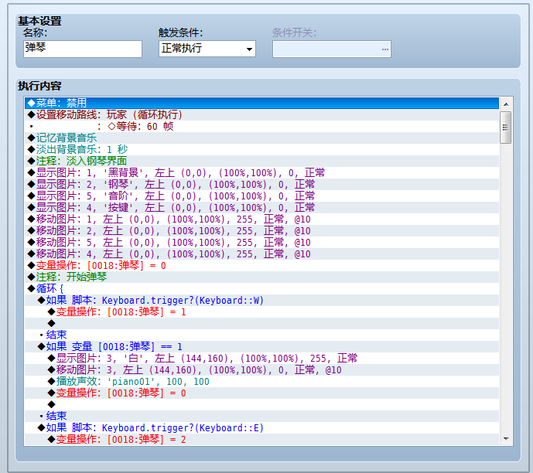Select the row 如果 变量 [0018:弹琴] == 1
The image size is (533, 473).
(261, 346)
